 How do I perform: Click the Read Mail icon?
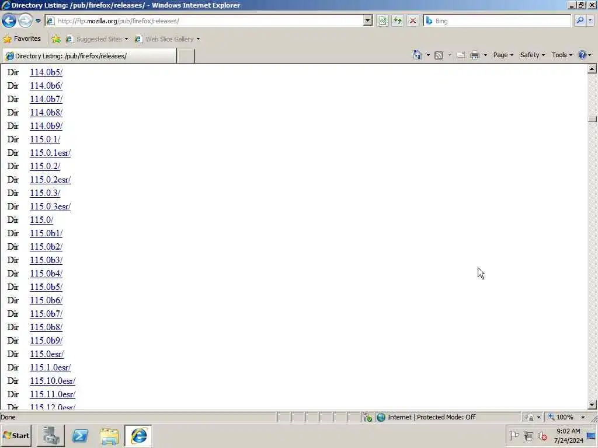pos(461,55)
